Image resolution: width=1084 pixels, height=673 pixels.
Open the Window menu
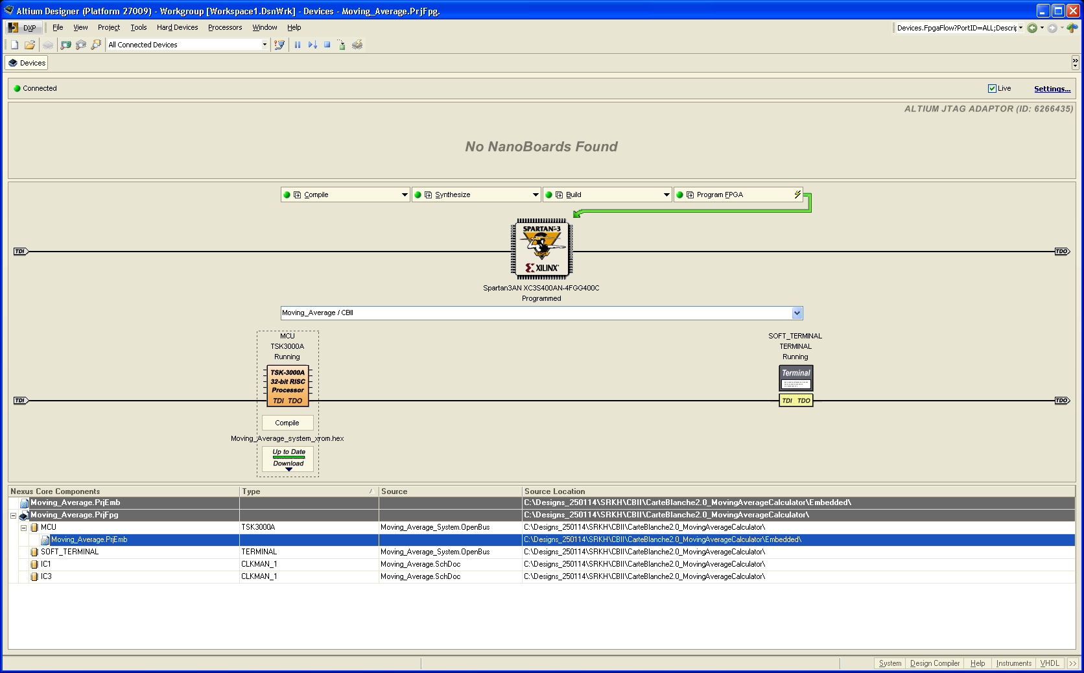tap(265, 27)
